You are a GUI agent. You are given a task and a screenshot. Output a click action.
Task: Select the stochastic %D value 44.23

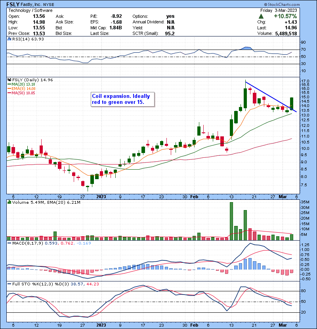92,284
